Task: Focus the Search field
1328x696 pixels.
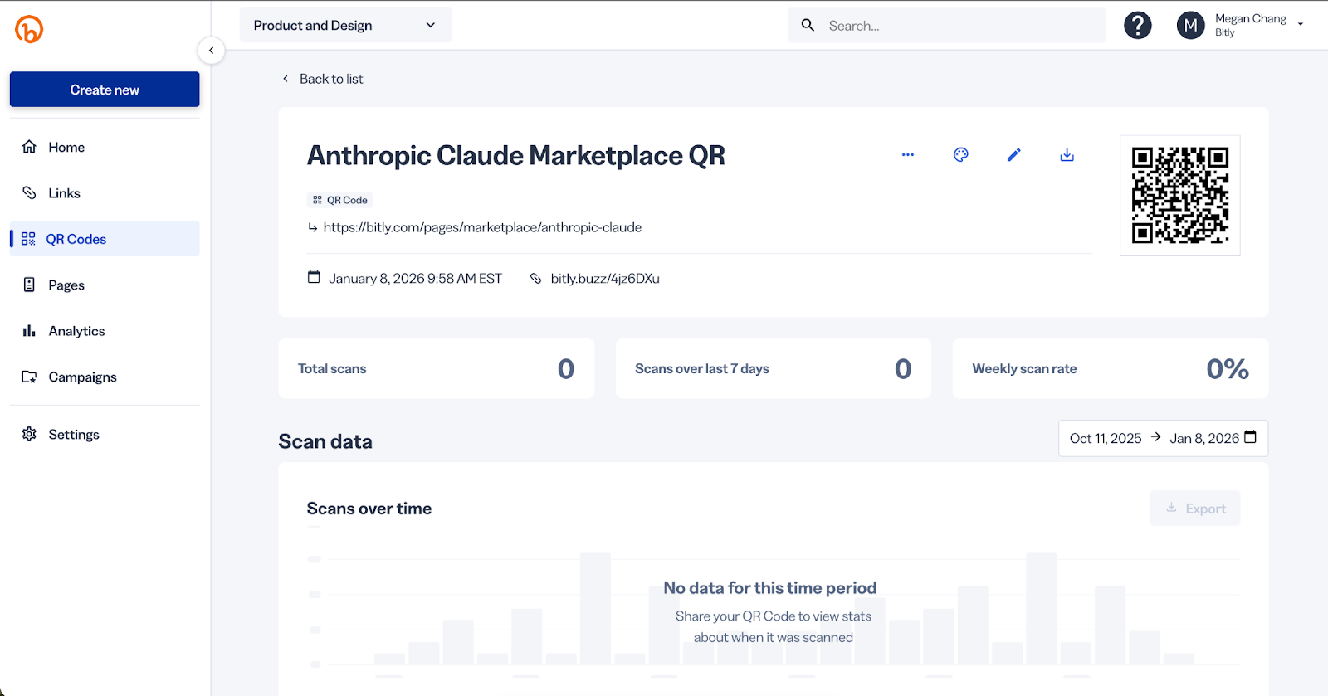Action: (947, 26)
